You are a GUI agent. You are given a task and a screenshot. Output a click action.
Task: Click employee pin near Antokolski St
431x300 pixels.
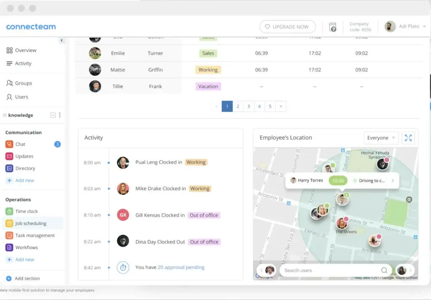pyautogui.click(x=375, y=240)
